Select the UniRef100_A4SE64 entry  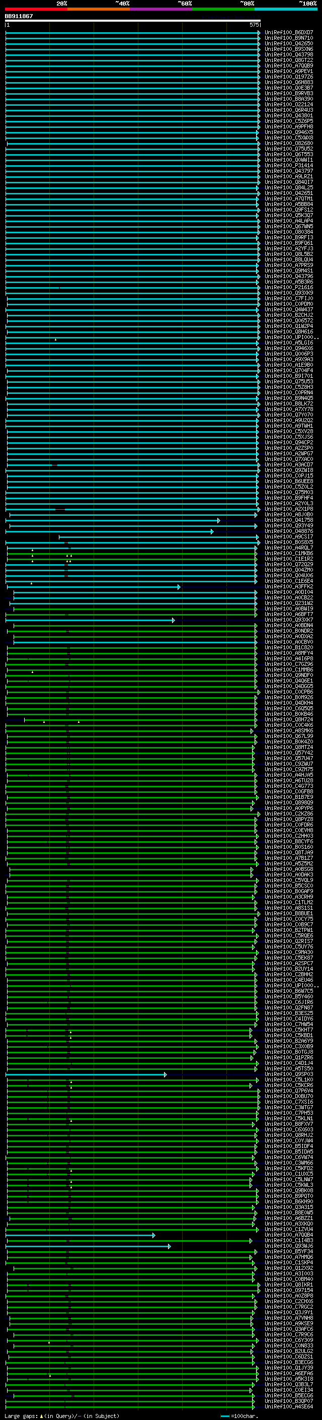pyautogui.click(x=288, y=1407)
